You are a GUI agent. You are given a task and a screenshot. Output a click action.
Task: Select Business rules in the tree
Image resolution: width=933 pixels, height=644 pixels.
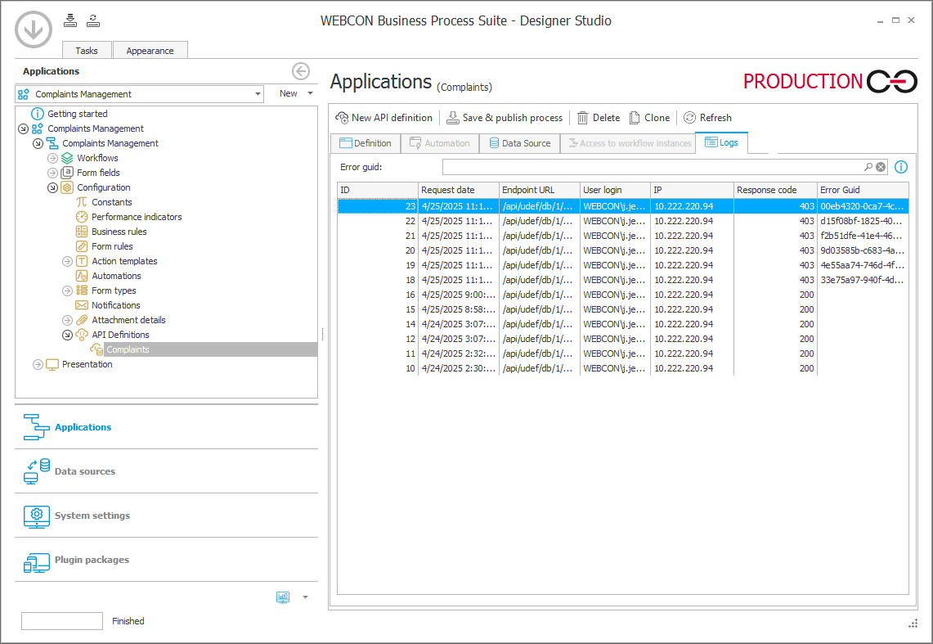[x=119, y=232]
